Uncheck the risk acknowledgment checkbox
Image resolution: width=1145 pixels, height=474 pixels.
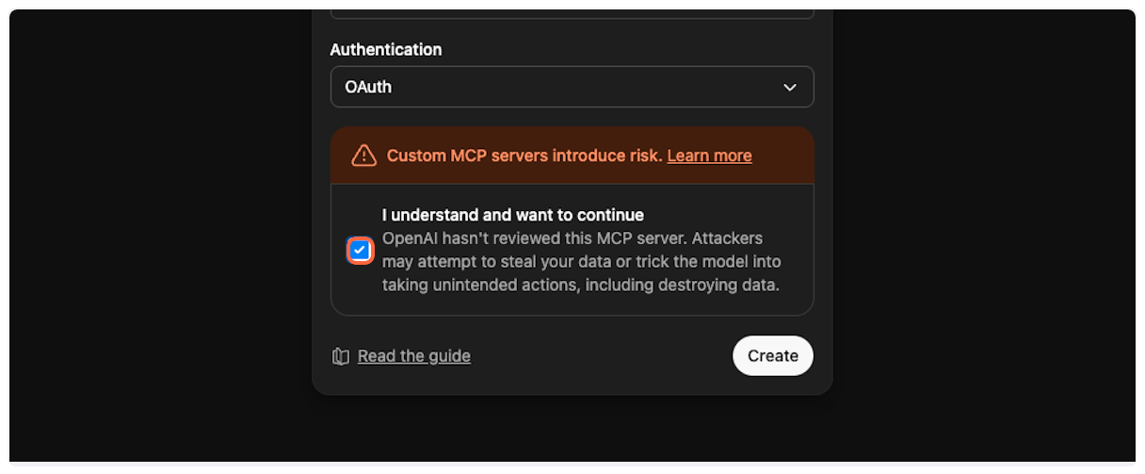pos(360,251)
